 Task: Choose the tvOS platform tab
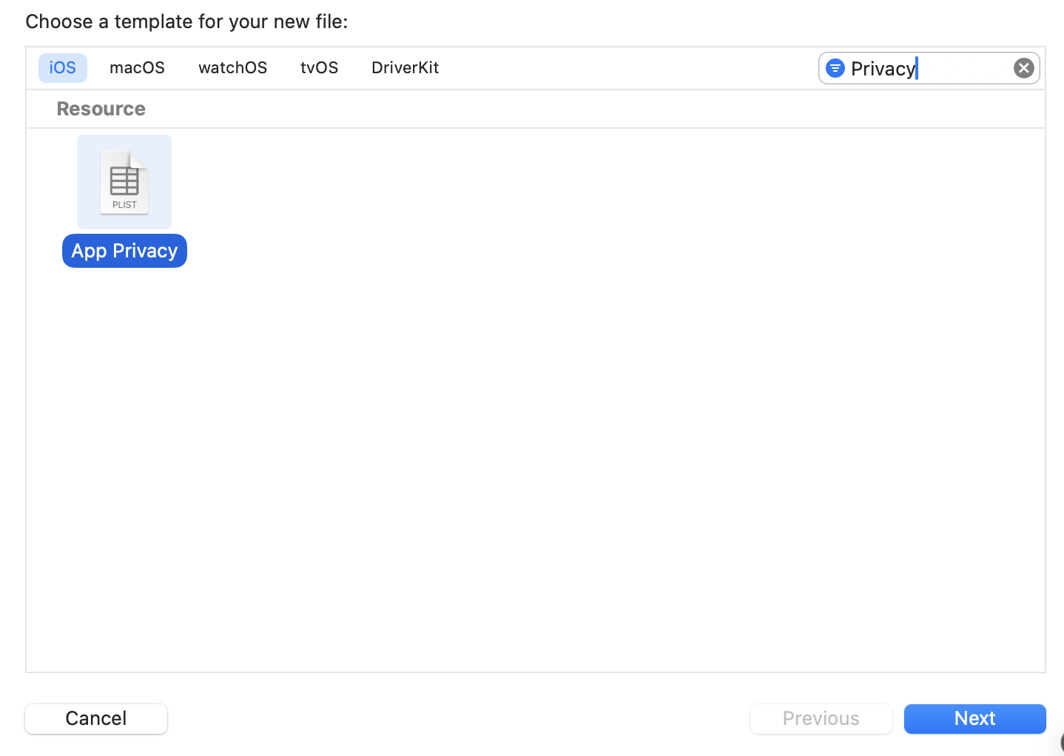coord(319,68)
